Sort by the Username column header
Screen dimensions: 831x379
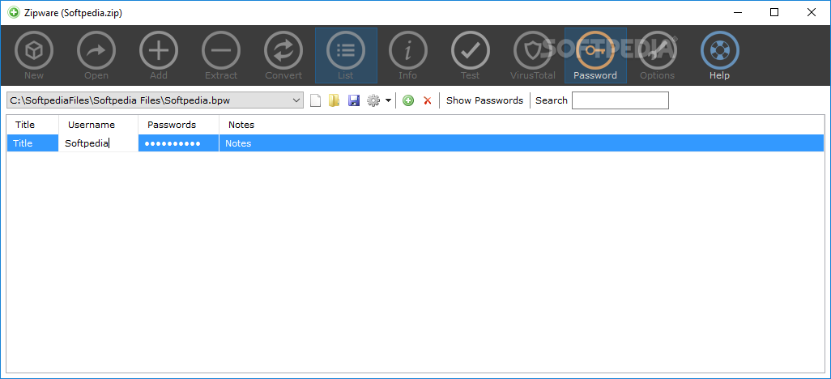point(98,125)
